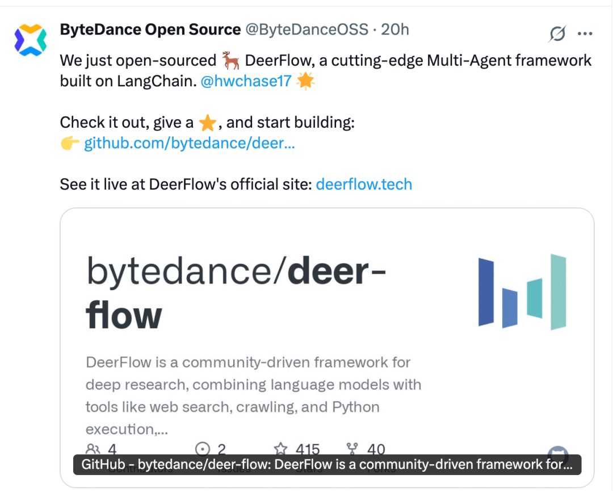
Task: Open ByteDance Open Source profile avatar
Action: click(x=31, y=40)
